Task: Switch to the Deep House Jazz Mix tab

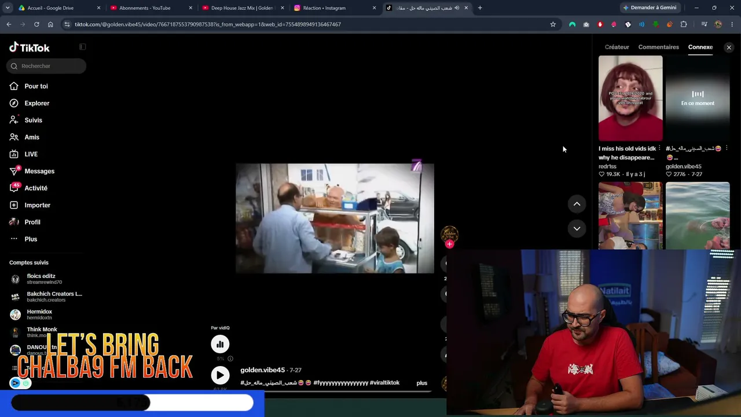Action: click(241, 8)
